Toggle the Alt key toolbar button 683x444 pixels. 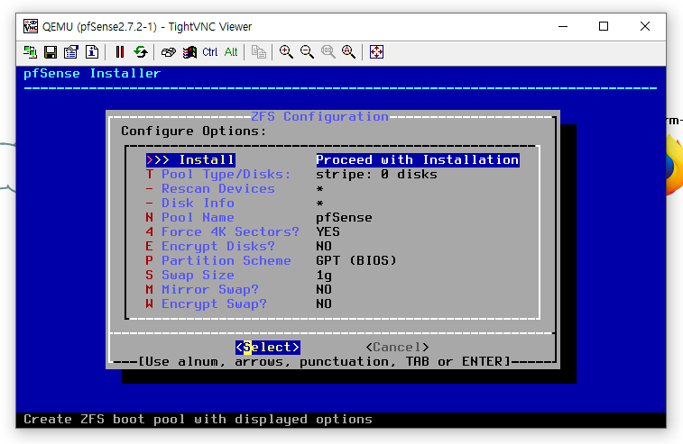(x=231, y=52)
